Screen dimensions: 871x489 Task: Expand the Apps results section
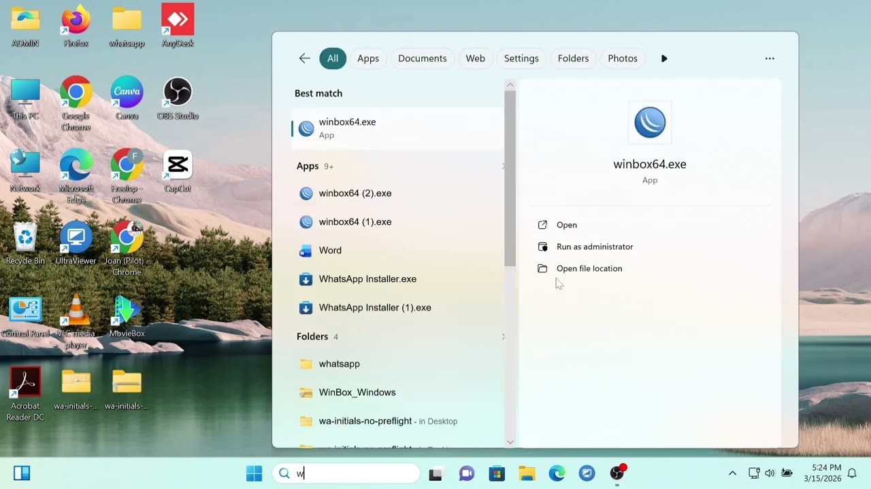(503, 166)
